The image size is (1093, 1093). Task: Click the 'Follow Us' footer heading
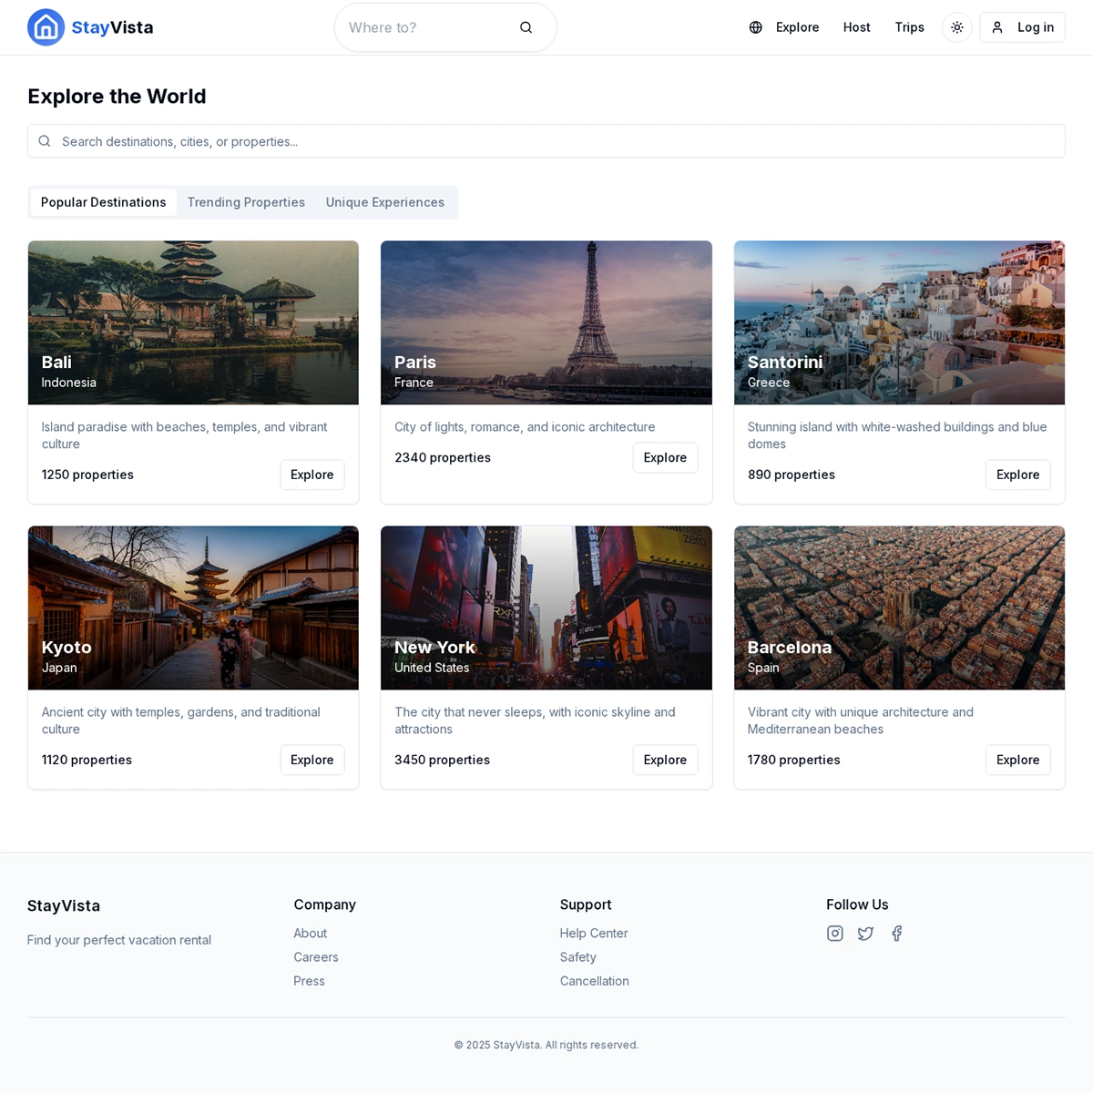tap(857, 904)
